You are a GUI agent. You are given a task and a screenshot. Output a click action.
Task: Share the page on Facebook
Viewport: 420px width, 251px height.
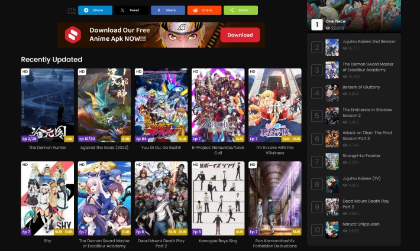(168, 10)
